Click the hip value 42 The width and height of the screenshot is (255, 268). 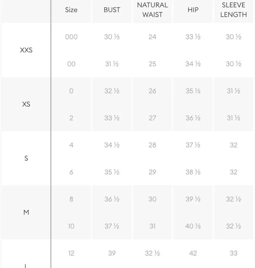[193, 253]
